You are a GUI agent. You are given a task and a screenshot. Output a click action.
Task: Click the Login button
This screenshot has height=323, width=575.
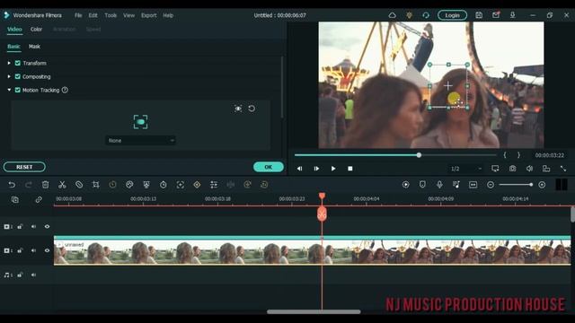pos(452,15)
